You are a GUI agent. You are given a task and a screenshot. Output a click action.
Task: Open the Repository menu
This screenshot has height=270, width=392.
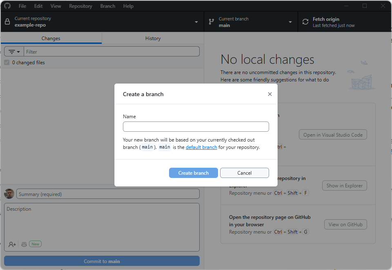(80, 6)
